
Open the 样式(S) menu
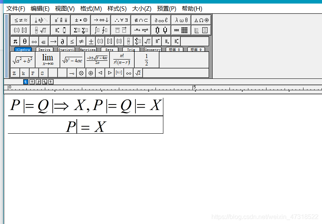click(117, 9)
